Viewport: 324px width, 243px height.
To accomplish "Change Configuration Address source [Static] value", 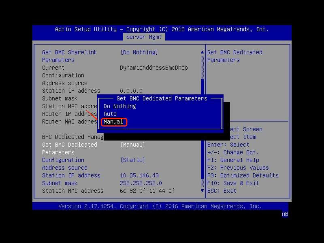I will coord(132,160).
